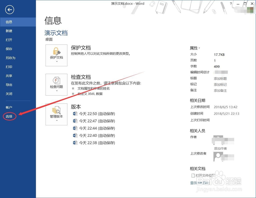This screenshot has height=198, width=256.
Task: Open the Check for Issues (检查问题) icon button
Action: pos(56,85)
